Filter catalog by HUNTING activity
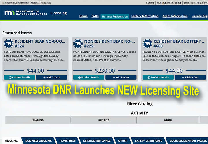Screen dimensions: 208x144 (104, 120)
